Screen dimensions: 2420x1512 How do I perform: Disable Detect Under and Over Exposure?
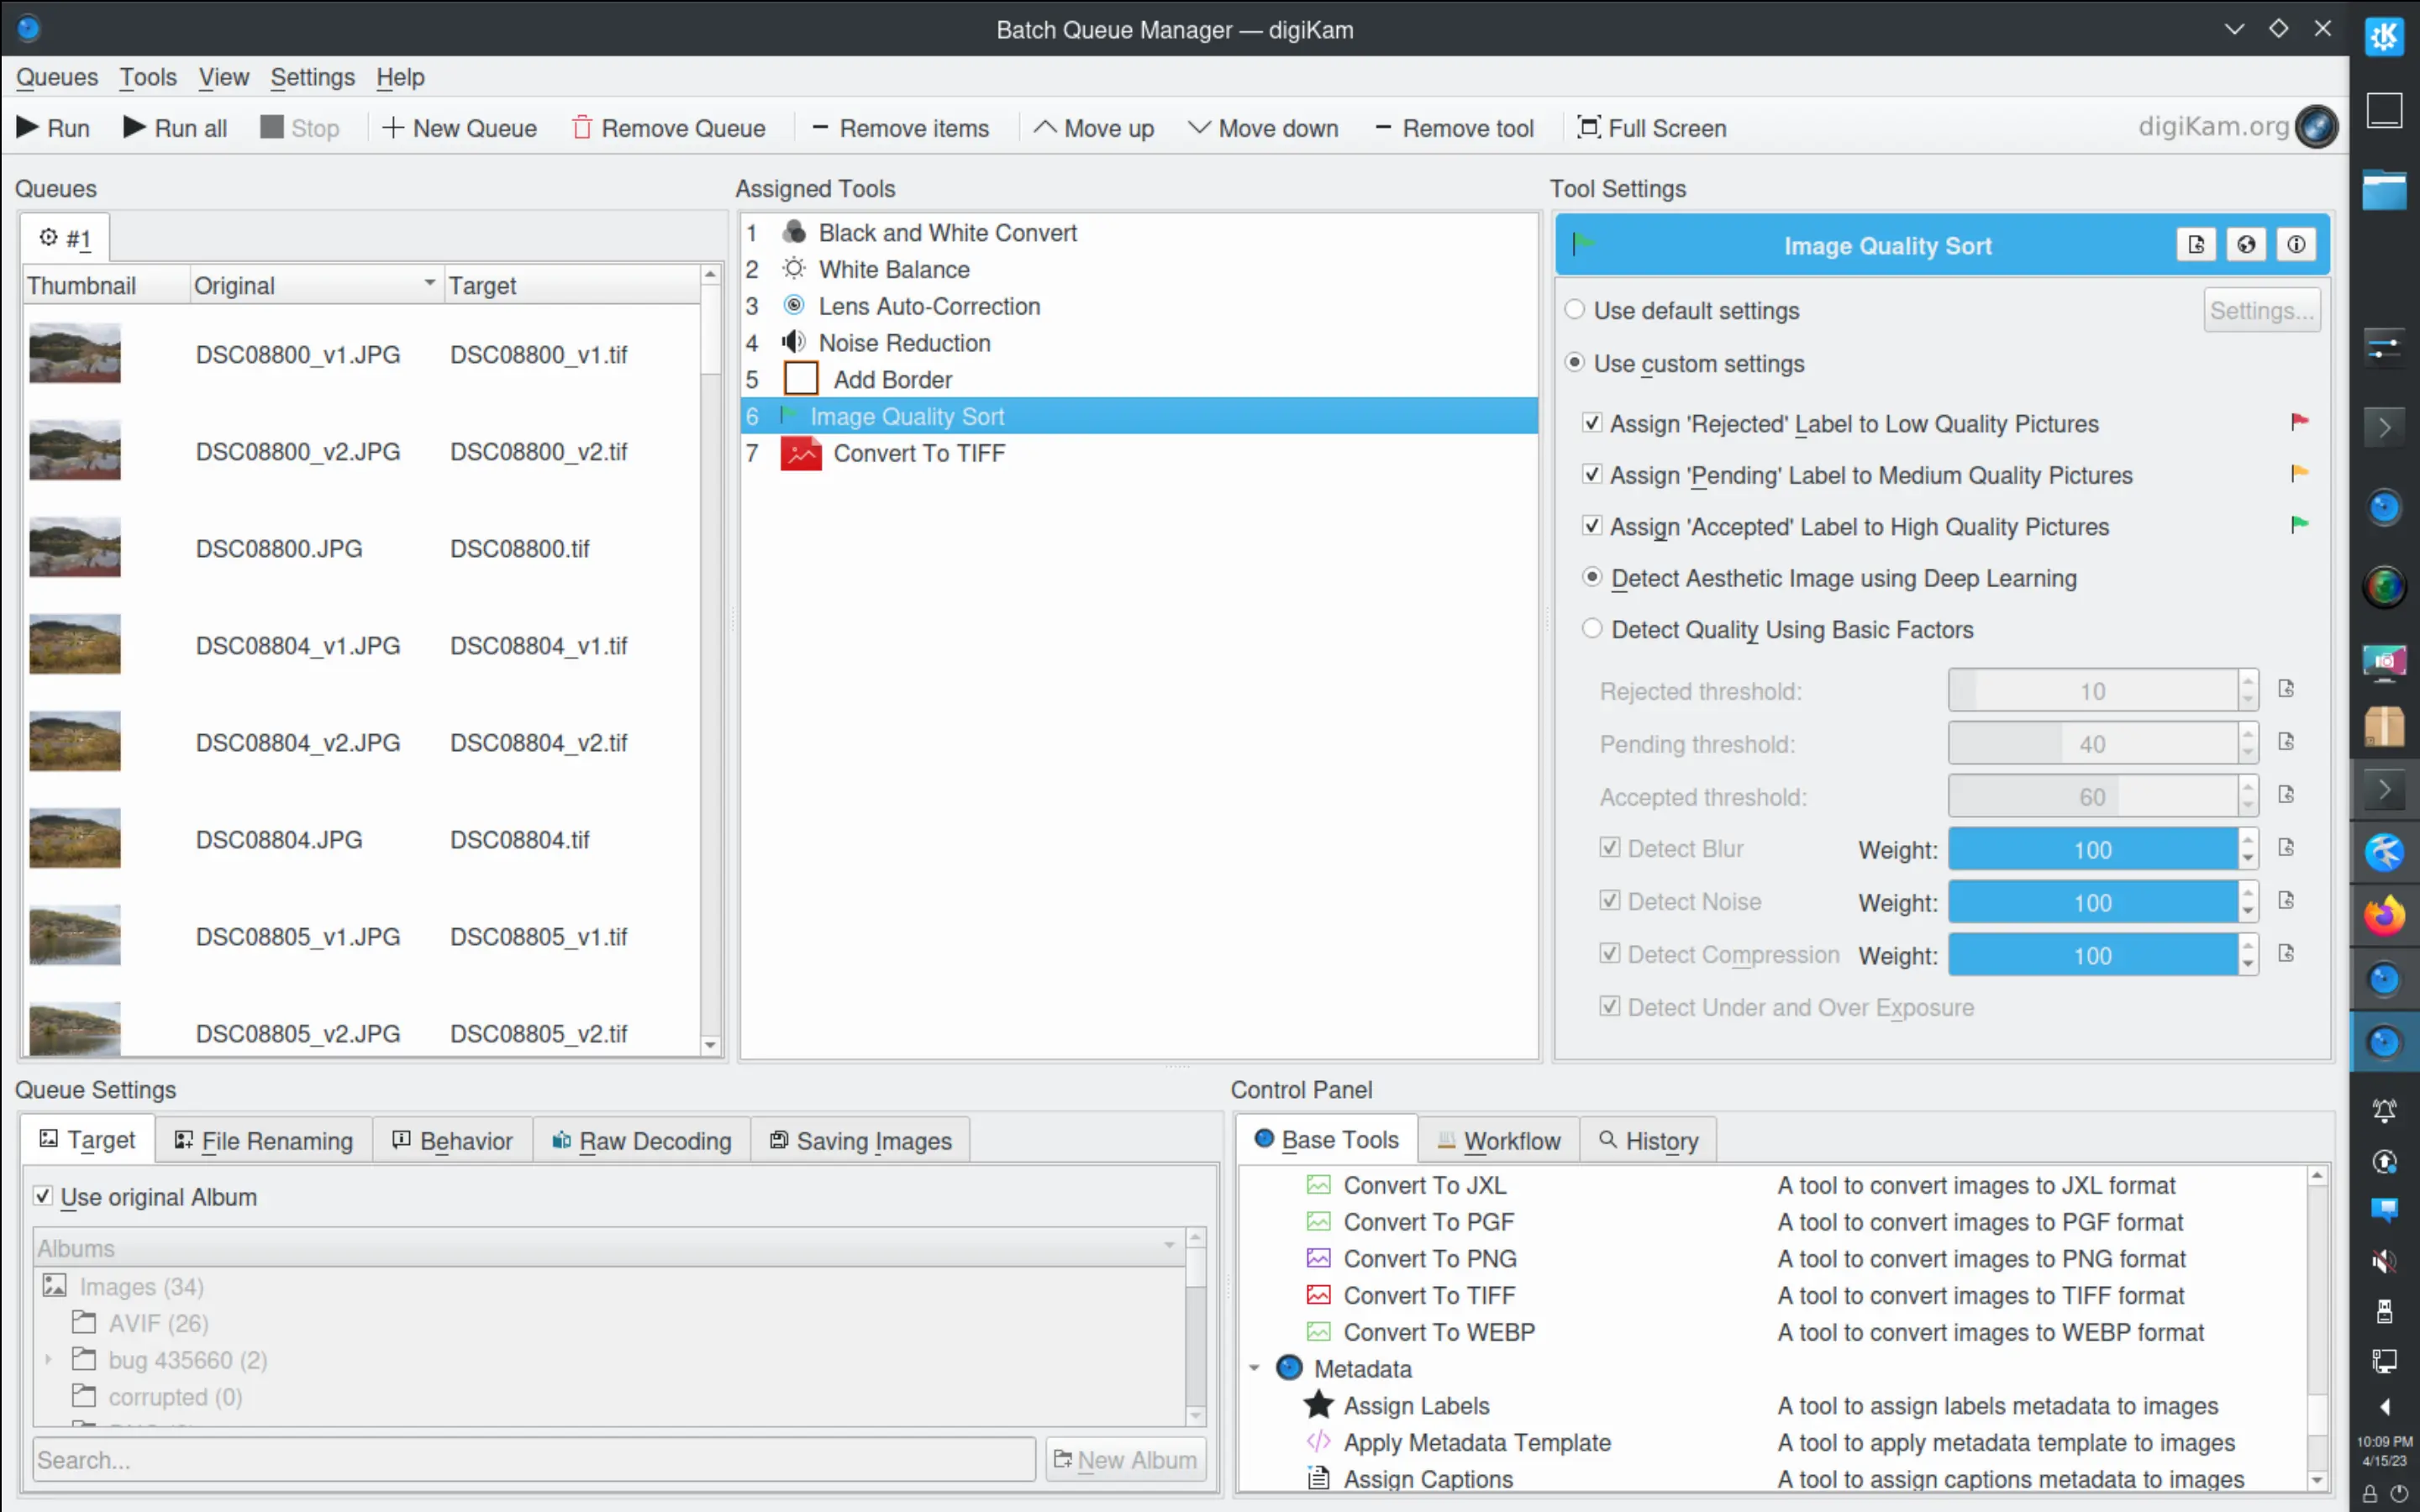[1609, 1007]
